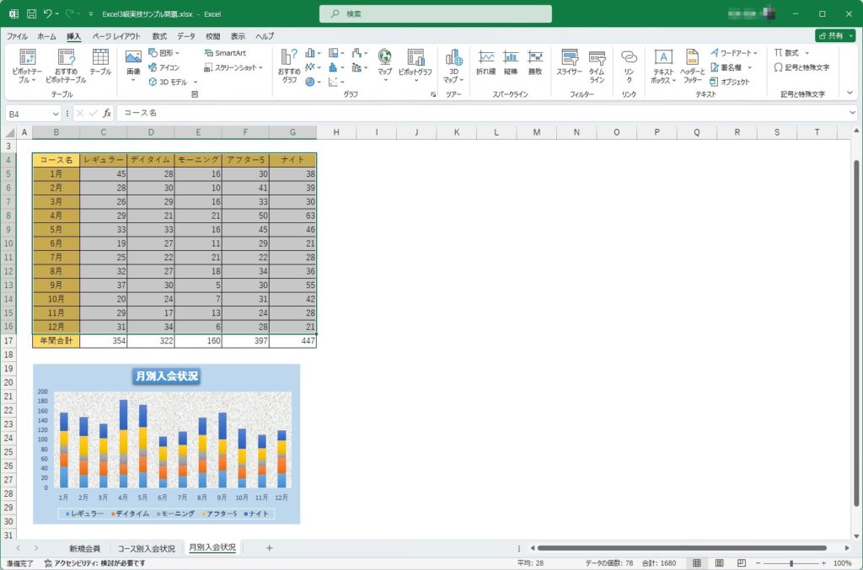863x570 pixels.
Task: Click the リンク link icon
Action: [629, 62]
